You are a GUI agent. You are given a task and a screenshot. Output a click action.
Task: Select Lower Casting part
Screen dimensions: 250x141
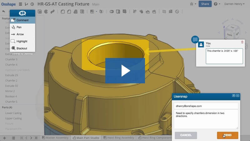[13, 113]
